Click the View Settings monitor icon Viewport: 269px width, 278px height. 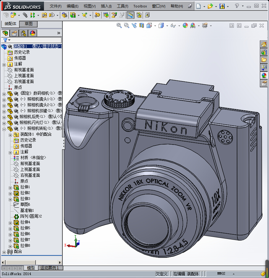click(205, 25)
